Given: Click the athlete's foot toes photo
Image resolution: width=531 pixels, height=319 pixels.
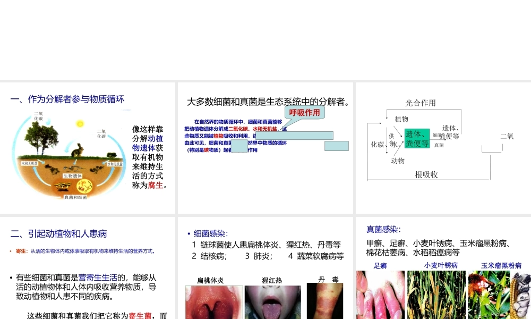Looking at the screenshot, I should coord(380,295).
